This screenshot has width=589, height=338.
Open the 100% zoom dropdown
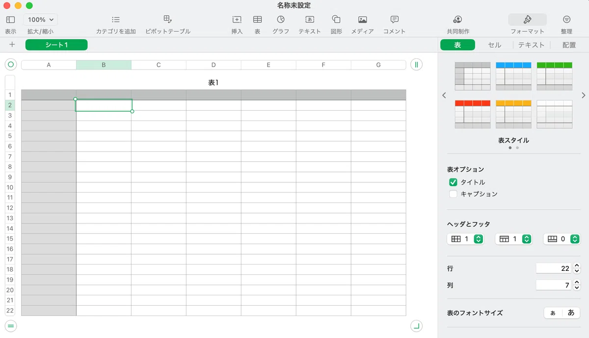click(x=40, y=20)
